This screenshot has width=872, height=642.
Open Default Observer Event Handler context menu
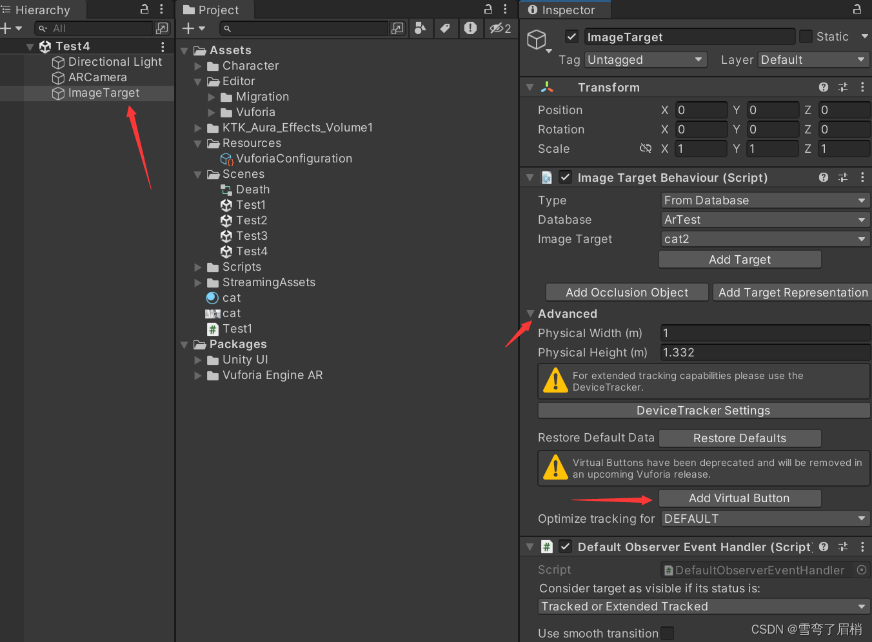click(862, 547)
